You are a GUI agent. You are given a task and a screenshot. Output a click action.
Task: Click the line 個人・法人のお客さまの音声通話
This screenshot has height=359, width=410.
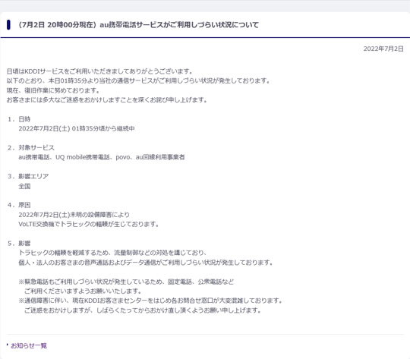(146, 263)
